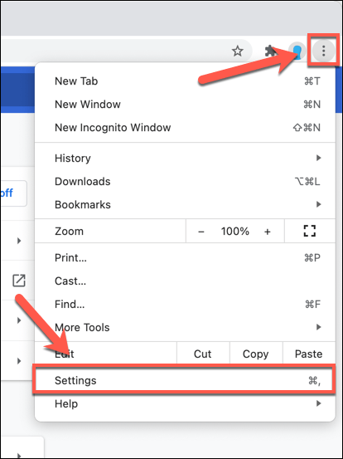Click the bookmark star icon

pyautogui.click(x=238, y=51)
